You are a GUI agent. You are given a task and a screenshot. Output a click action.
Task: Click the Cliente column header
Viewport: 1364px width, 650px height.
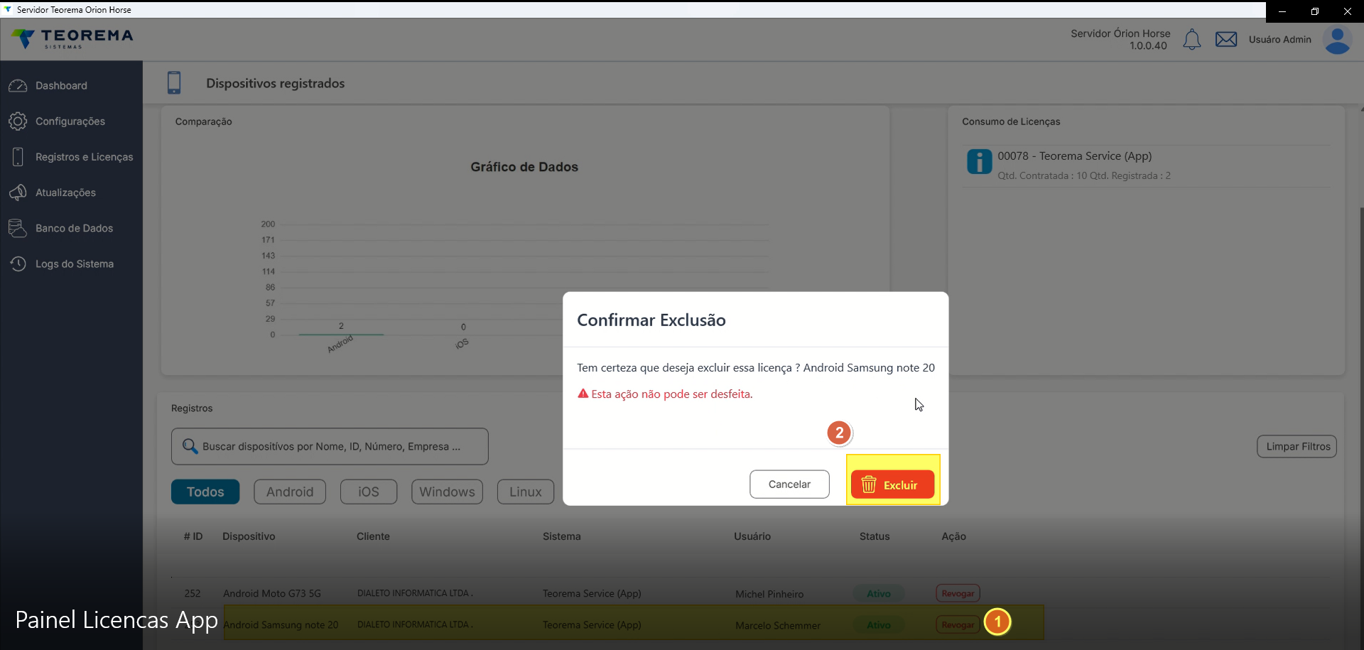[x=373, y=536]
